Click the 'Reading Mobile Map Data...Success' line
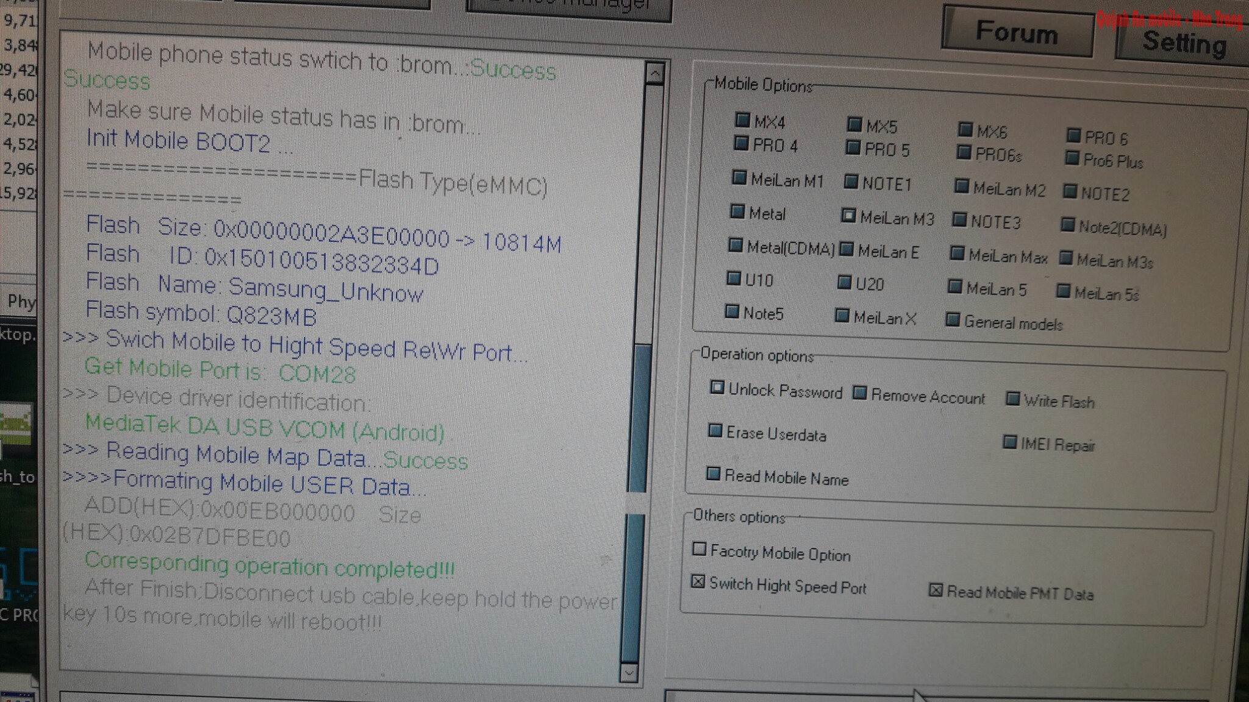 click(265, 456)
